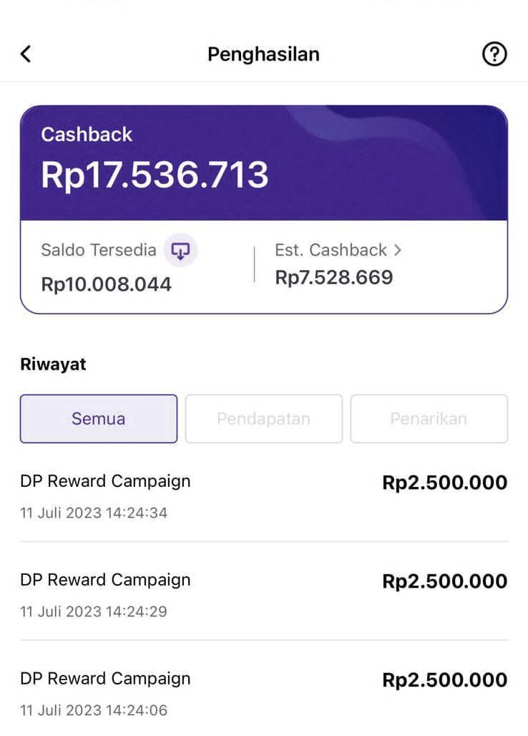Tap the Rp7.528.669 estimated cashback amount
This screenshot has height=736, width=528.
[334, 277]
